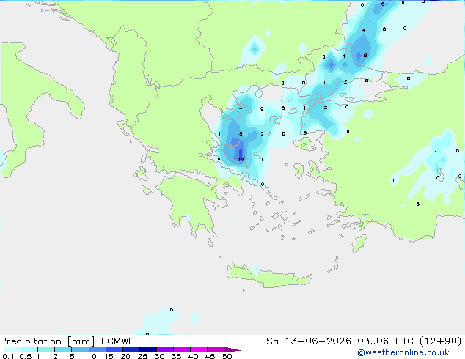Click the legend label '50'
Viewport: 465px width, 359px height.
(227, 356)
